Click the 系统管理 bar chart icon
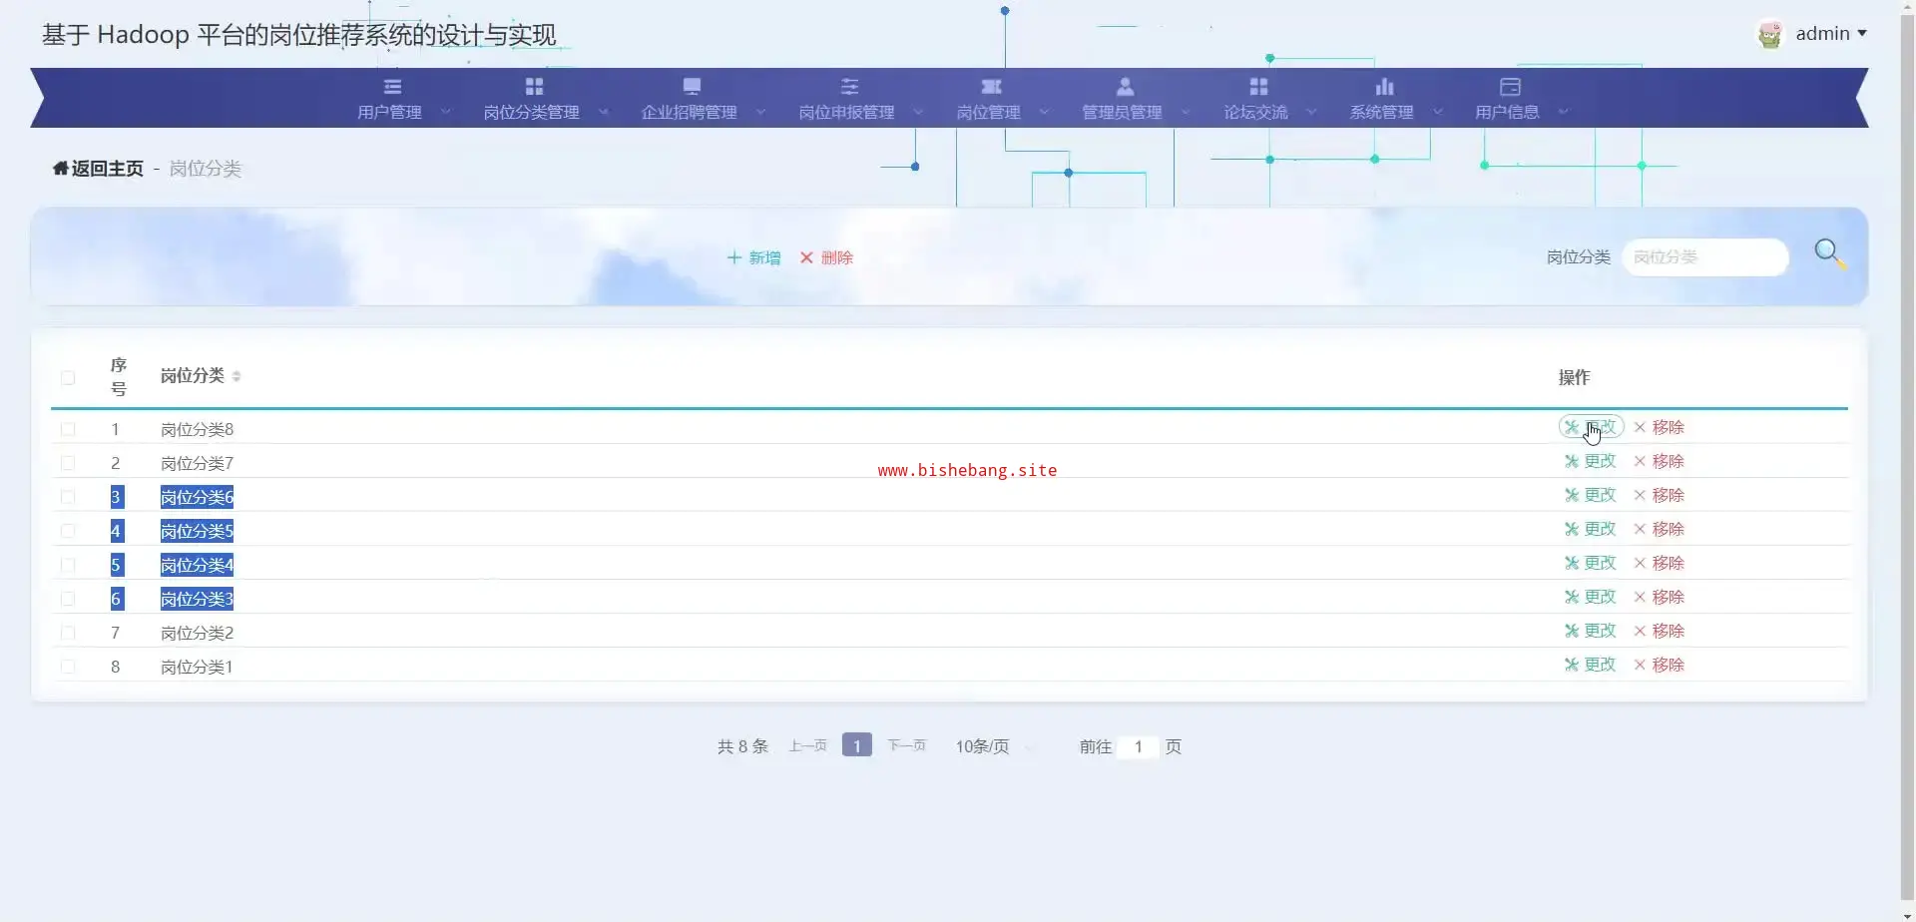1916x922 pixels. 1384,87
